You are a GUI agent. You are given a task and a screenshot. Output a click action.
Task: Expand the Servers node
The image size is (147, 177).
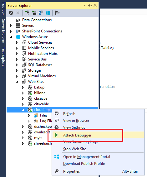pyautogui.click(x=11, y=26)
